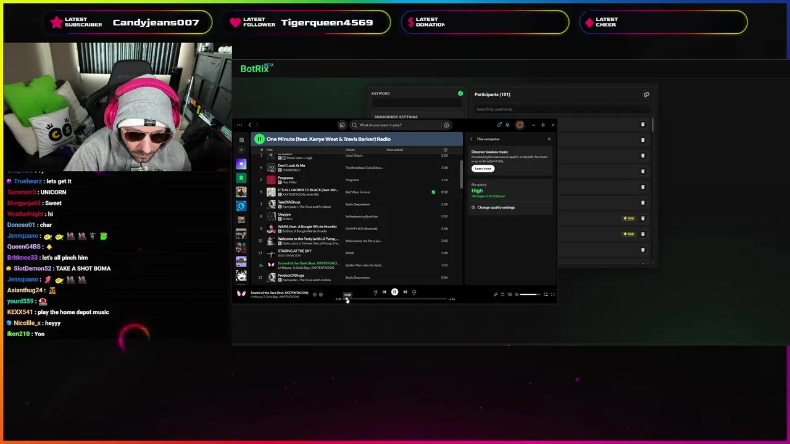Click the Subscriber Settings header in BotRix
This screenshot has width=790, height=444.
[396, 117]
